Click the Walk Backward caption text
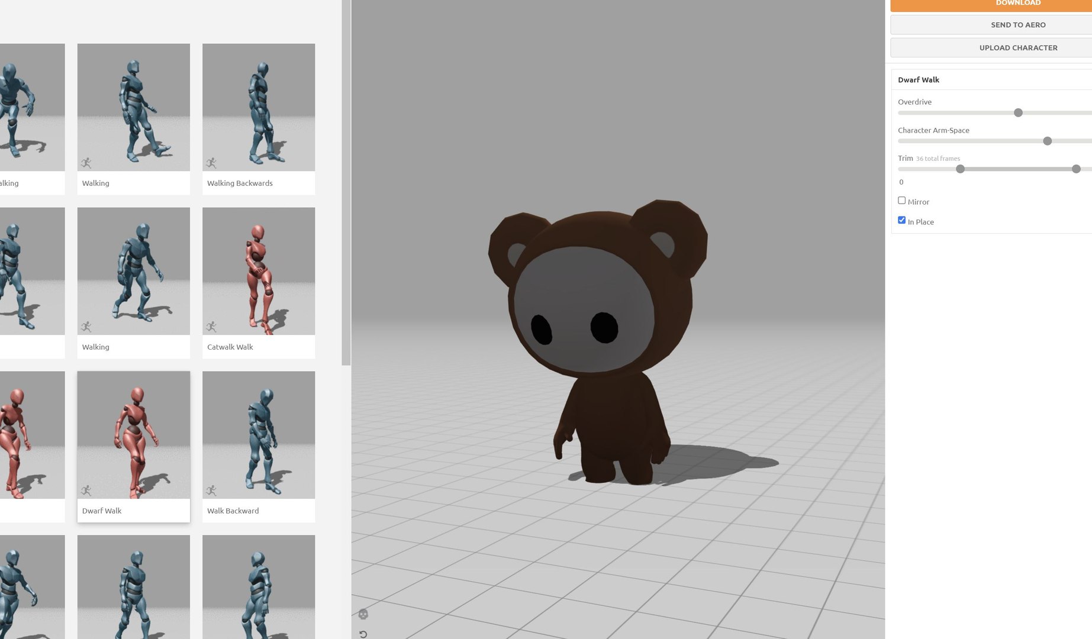Viewport: 1092px width, 639px height. pyautogui.click(x=233, y=511)
